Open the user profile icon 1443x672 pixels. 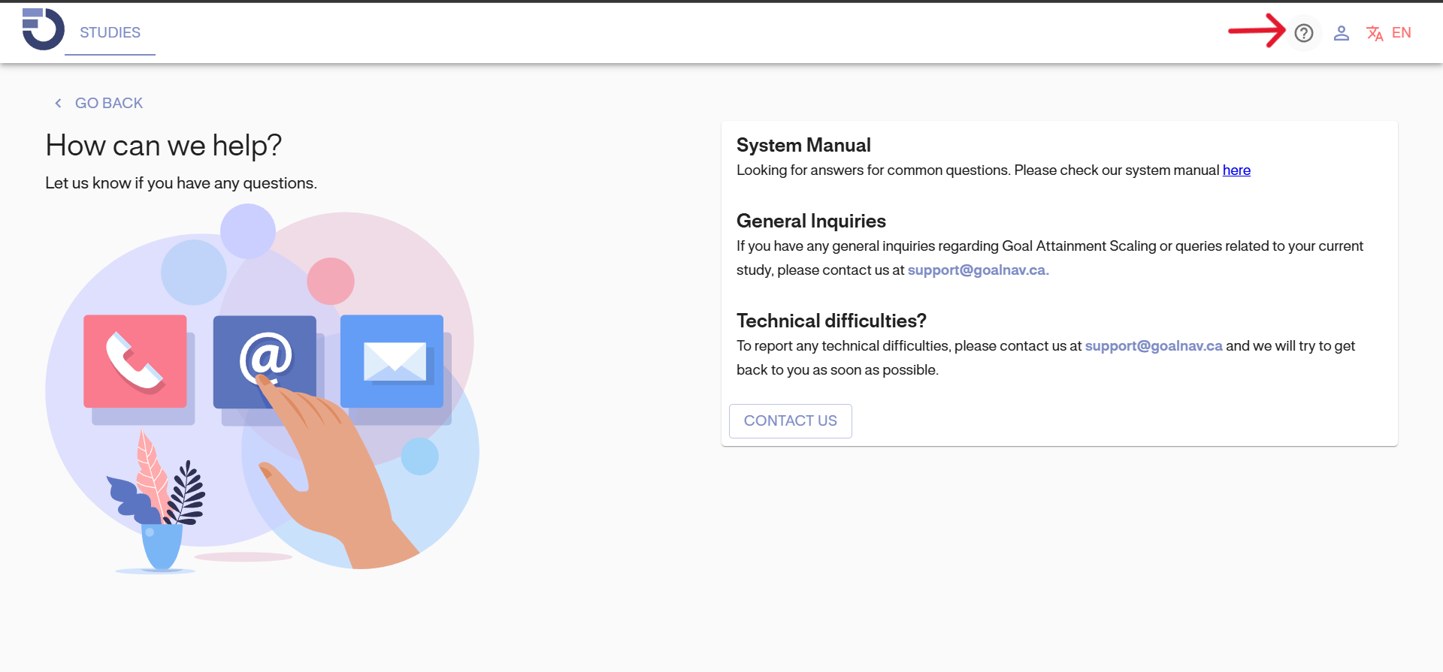click(x=1341, y=33)
